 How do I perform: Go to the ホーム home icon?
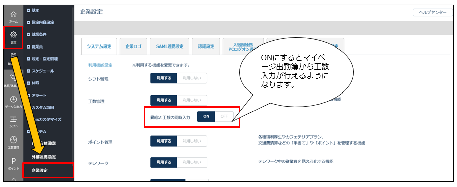(13, 17)
